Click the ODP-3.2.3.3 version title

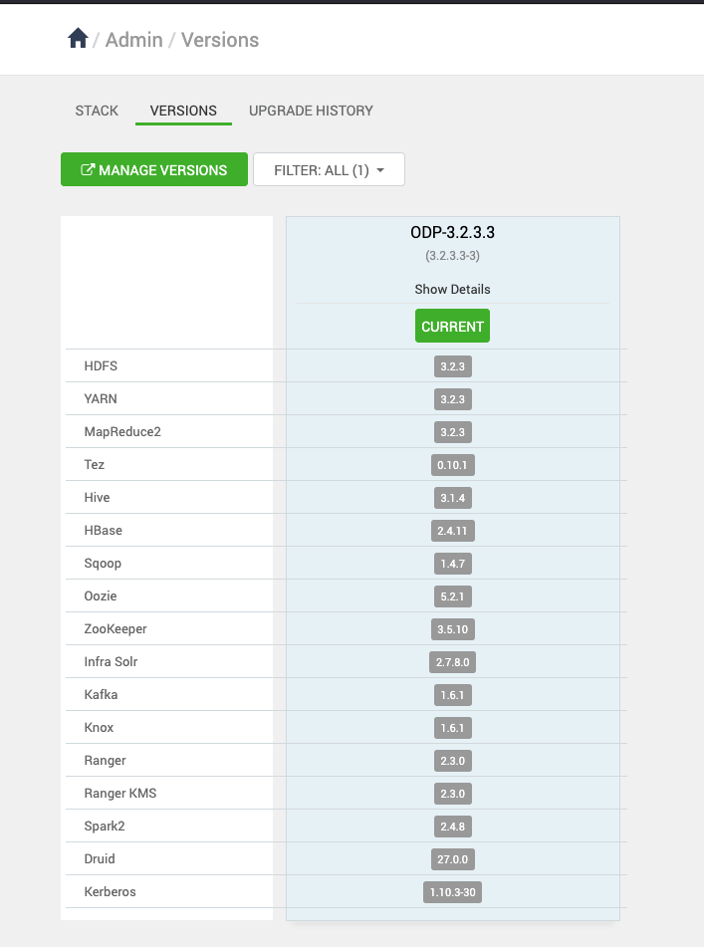452,232
